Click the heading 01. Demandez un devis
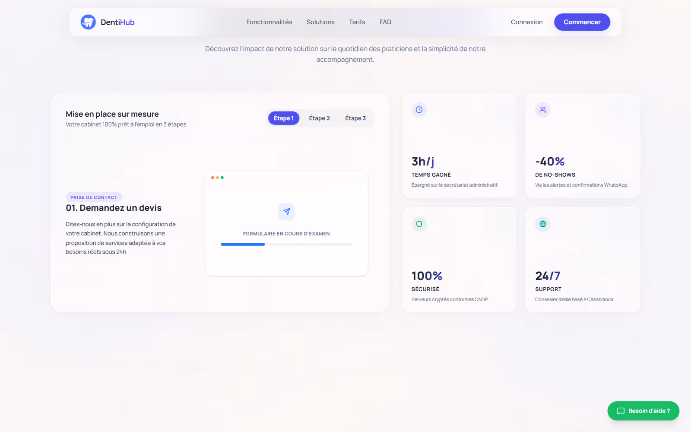 (x=114, y=208)
